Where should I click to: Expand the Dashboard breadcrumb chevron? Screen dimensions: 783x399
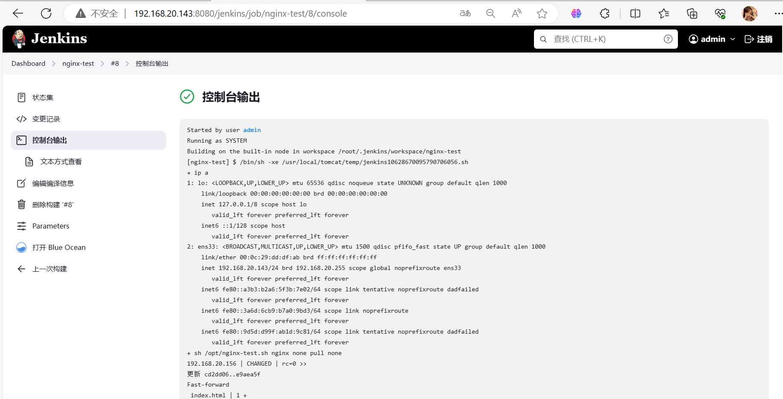coord(54,64)
